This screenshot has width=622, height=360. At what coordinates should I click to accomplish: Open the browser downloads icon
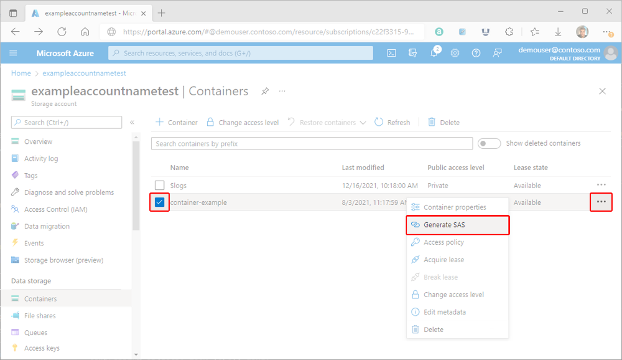(x=558, y=32)
